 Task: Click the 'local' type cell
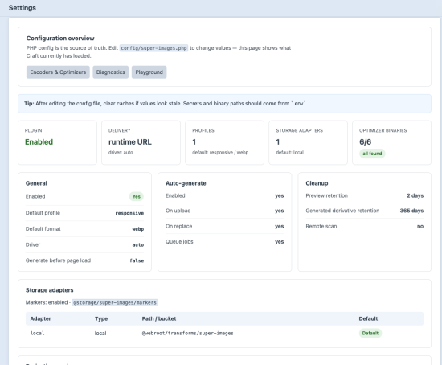pos(100,334)
